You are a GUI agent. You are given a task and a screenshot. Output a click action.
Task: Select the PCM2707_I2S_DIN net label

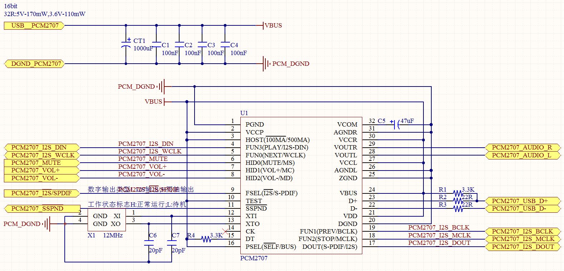click(x=146, y=144)
